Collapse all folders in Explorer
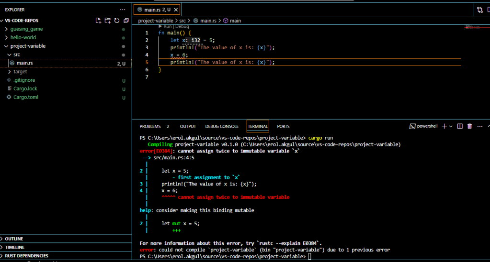 coord(125,21)
